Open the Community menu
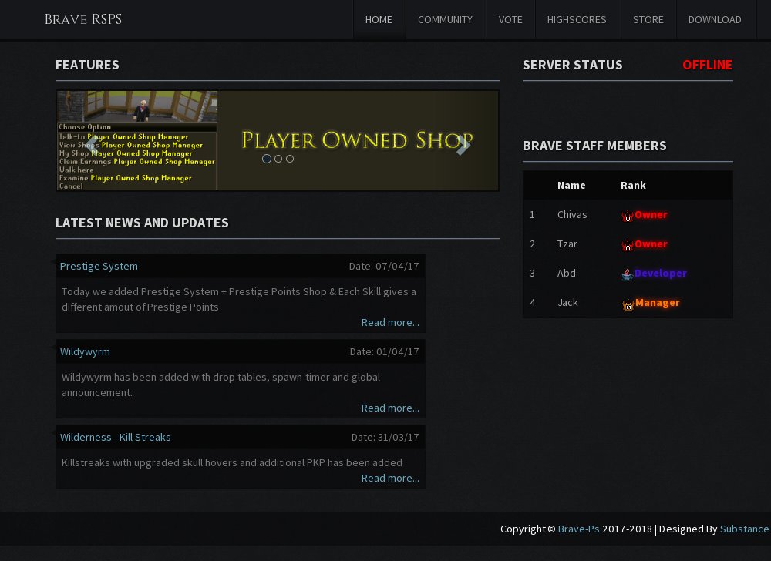Viewport: 771px width, 561px height. click(445, 20)
